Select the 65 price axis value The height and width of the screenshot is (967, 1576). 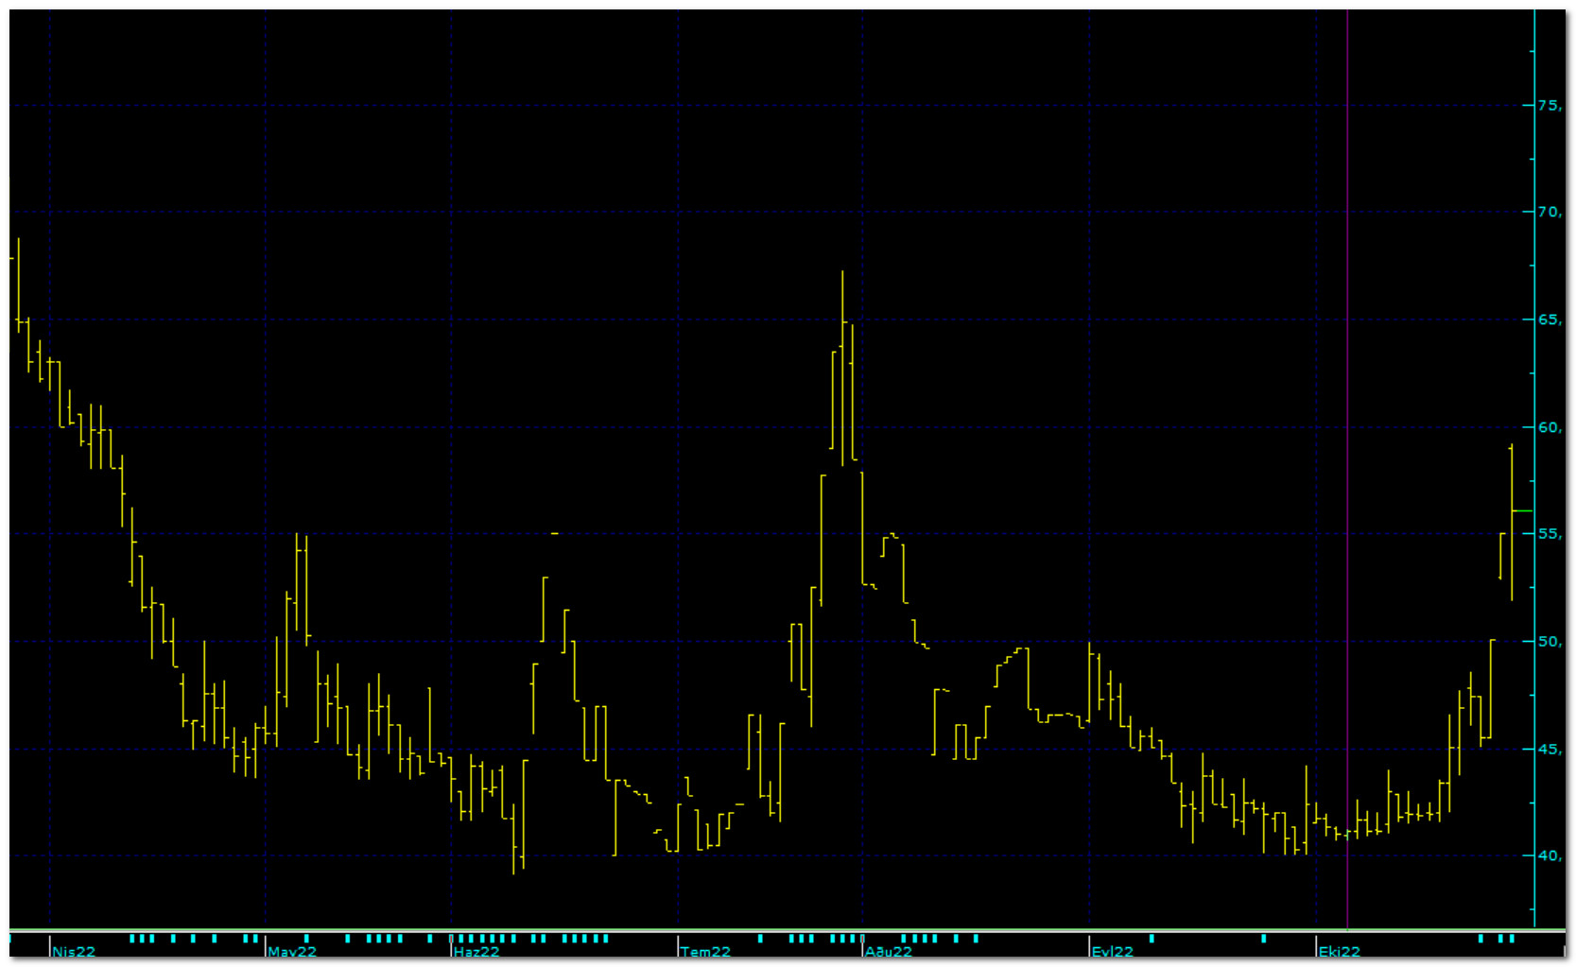point(1550,319)
